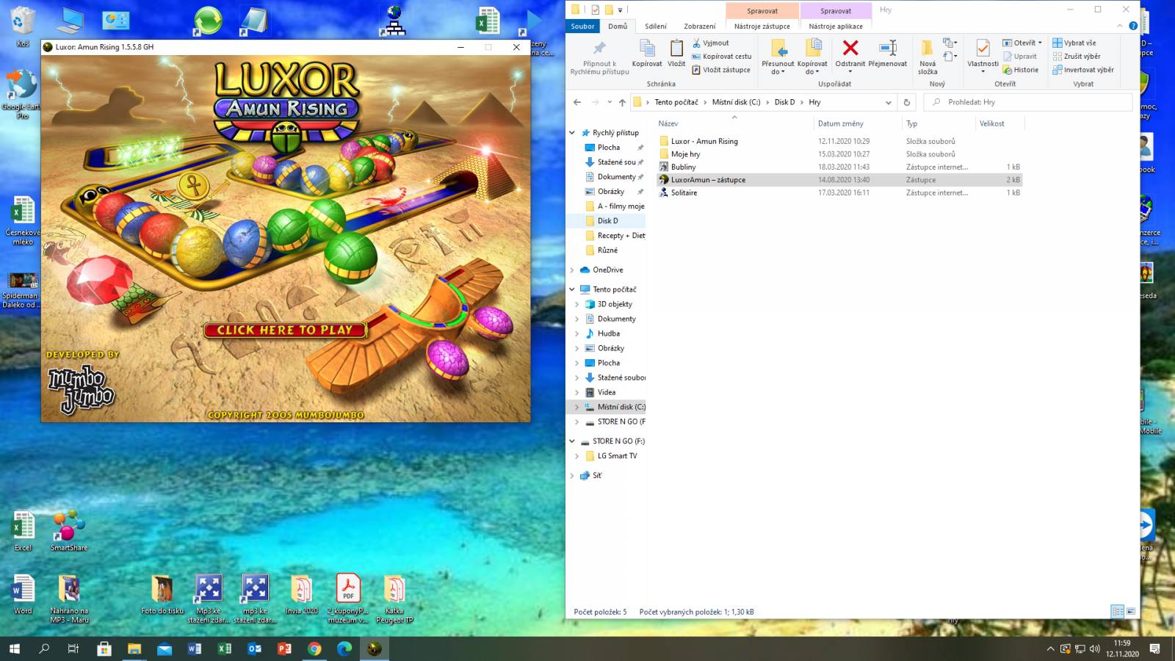The width and height of the screenshot is (1175, 661).
Task: Collapse the Tento počítač tree node
Action: (x=572, y=289)
